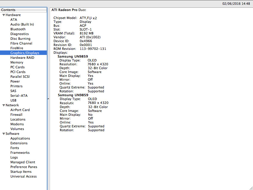
Task: Click the Chipset Model value ATY,Fiji x2
Action: coord(88,18)
